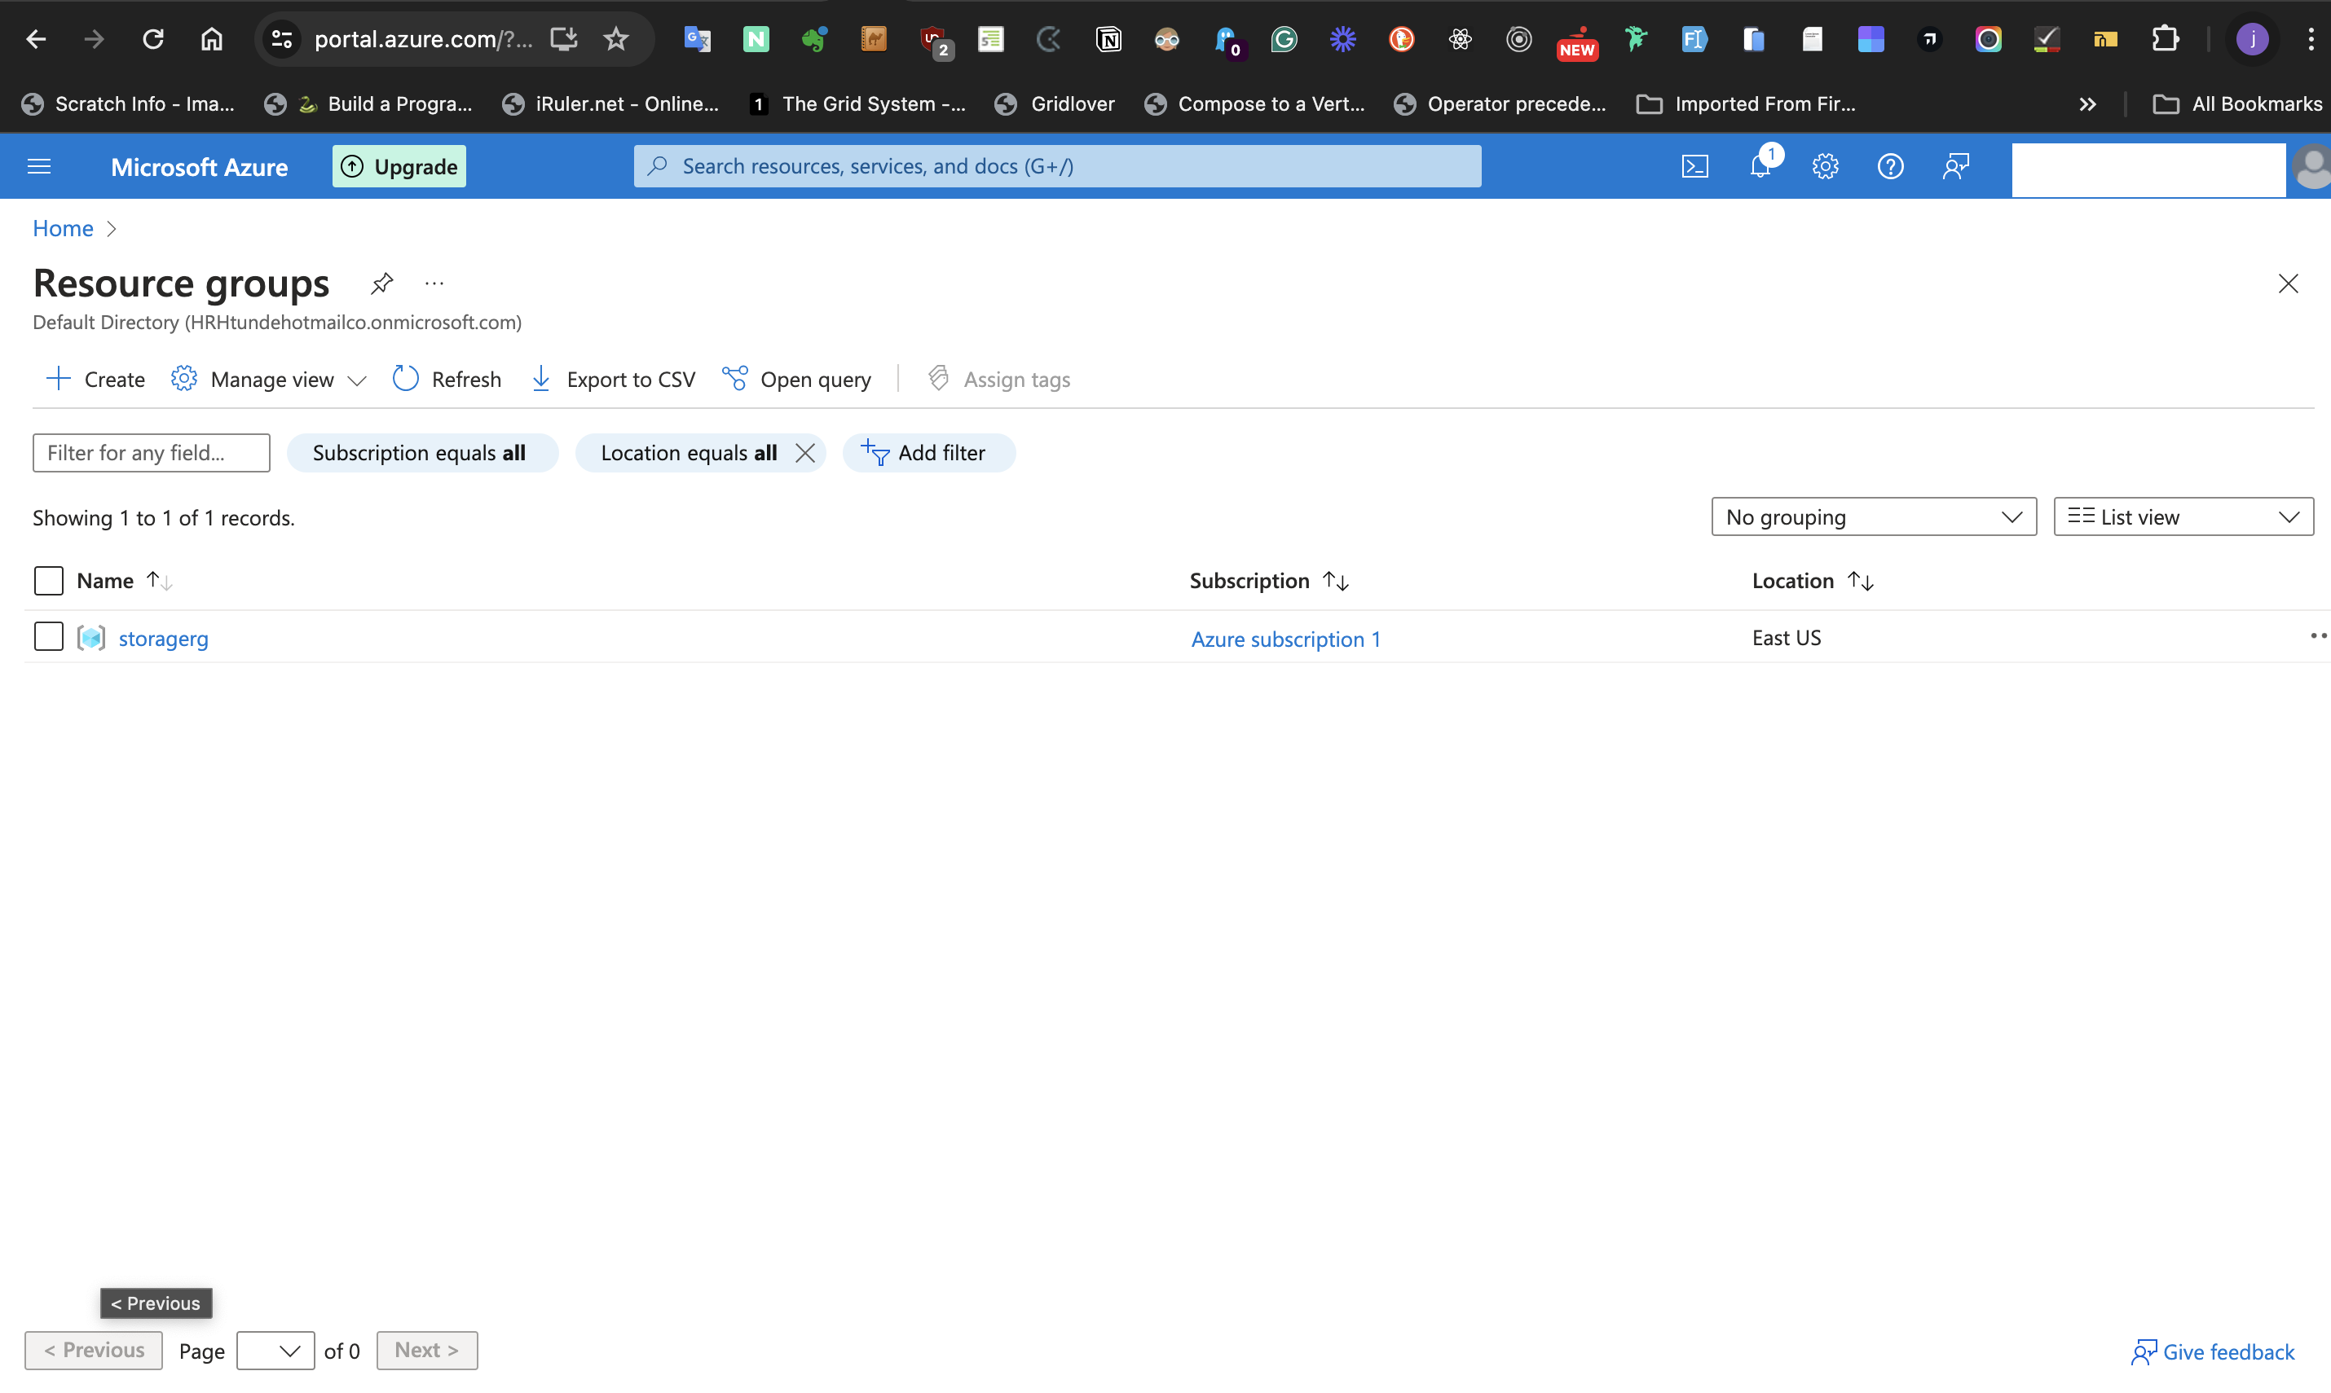Type in the Filter for any field box
The height and width of the screenshot is (1393, 2331).
pos(150,452)
